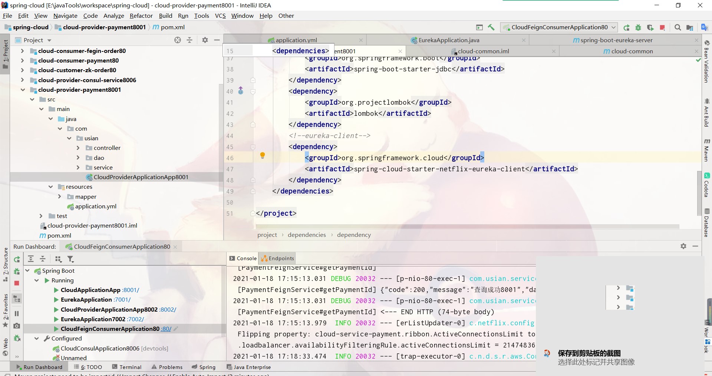
Task: Expand the cloud-consumer-fegin-order80 module
Action: [x=22, y=51]
